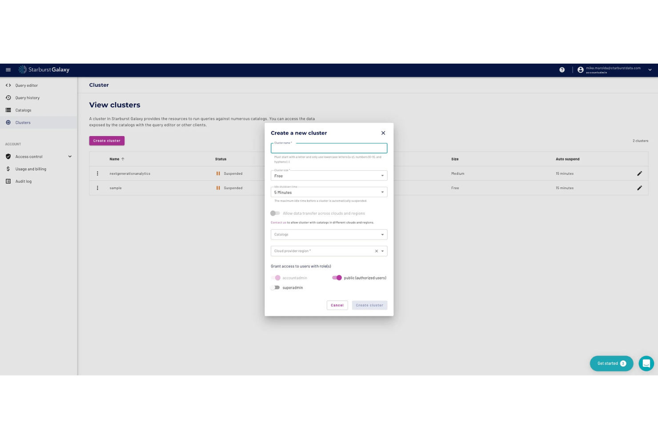The image size is (658, 439).
Task: Focus the Cluster name input field
Action: pyautogui.click(x=329, y=148)
